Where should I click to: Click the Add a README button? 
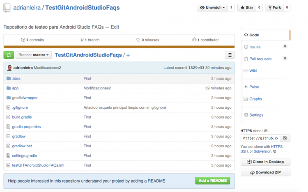[x=213, y=181]
